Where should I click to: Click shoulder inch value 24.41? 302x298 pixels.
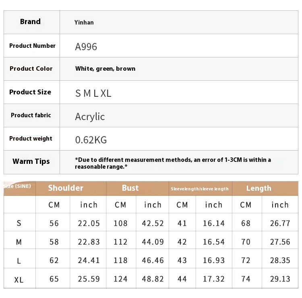point(89,260)
